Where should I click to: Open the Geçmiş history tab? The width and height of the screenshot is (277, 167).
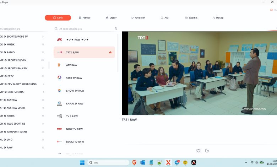pyautogui.click(x=191, y=18)
